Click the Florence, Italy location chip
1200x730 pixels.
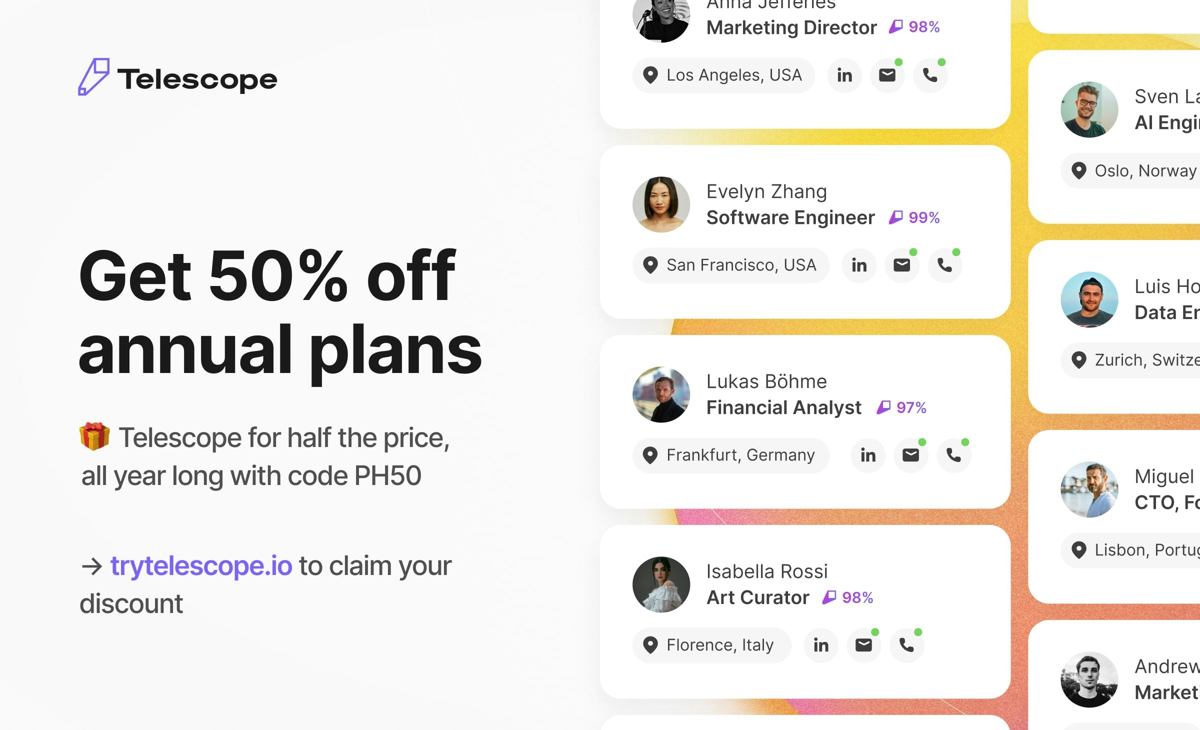(x=712, y=645)
